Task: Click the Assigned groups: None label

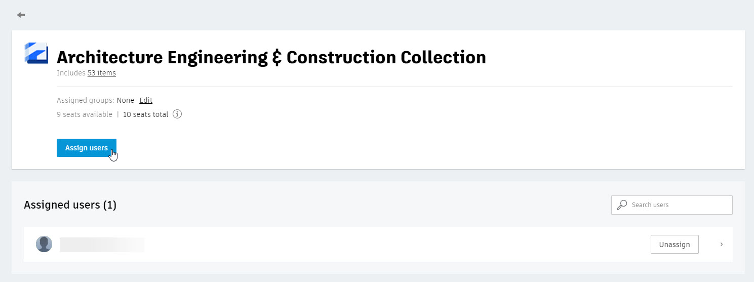Action: coord(95,100)
